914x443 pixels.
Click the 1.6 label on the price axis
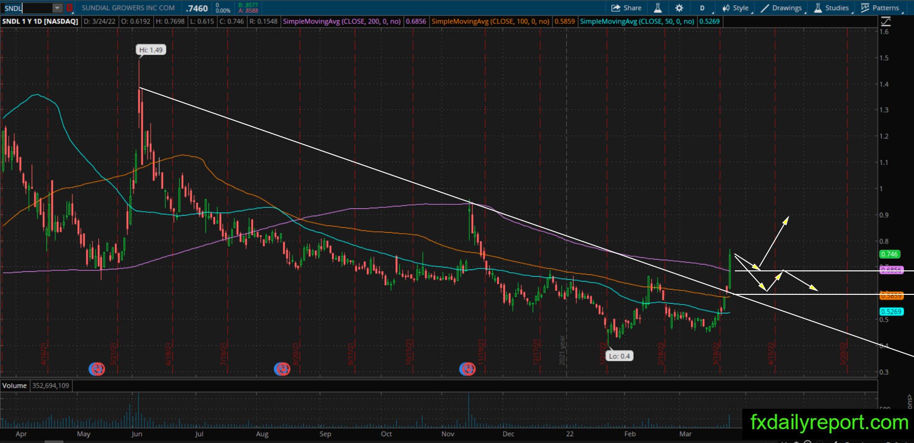[884, 32]
